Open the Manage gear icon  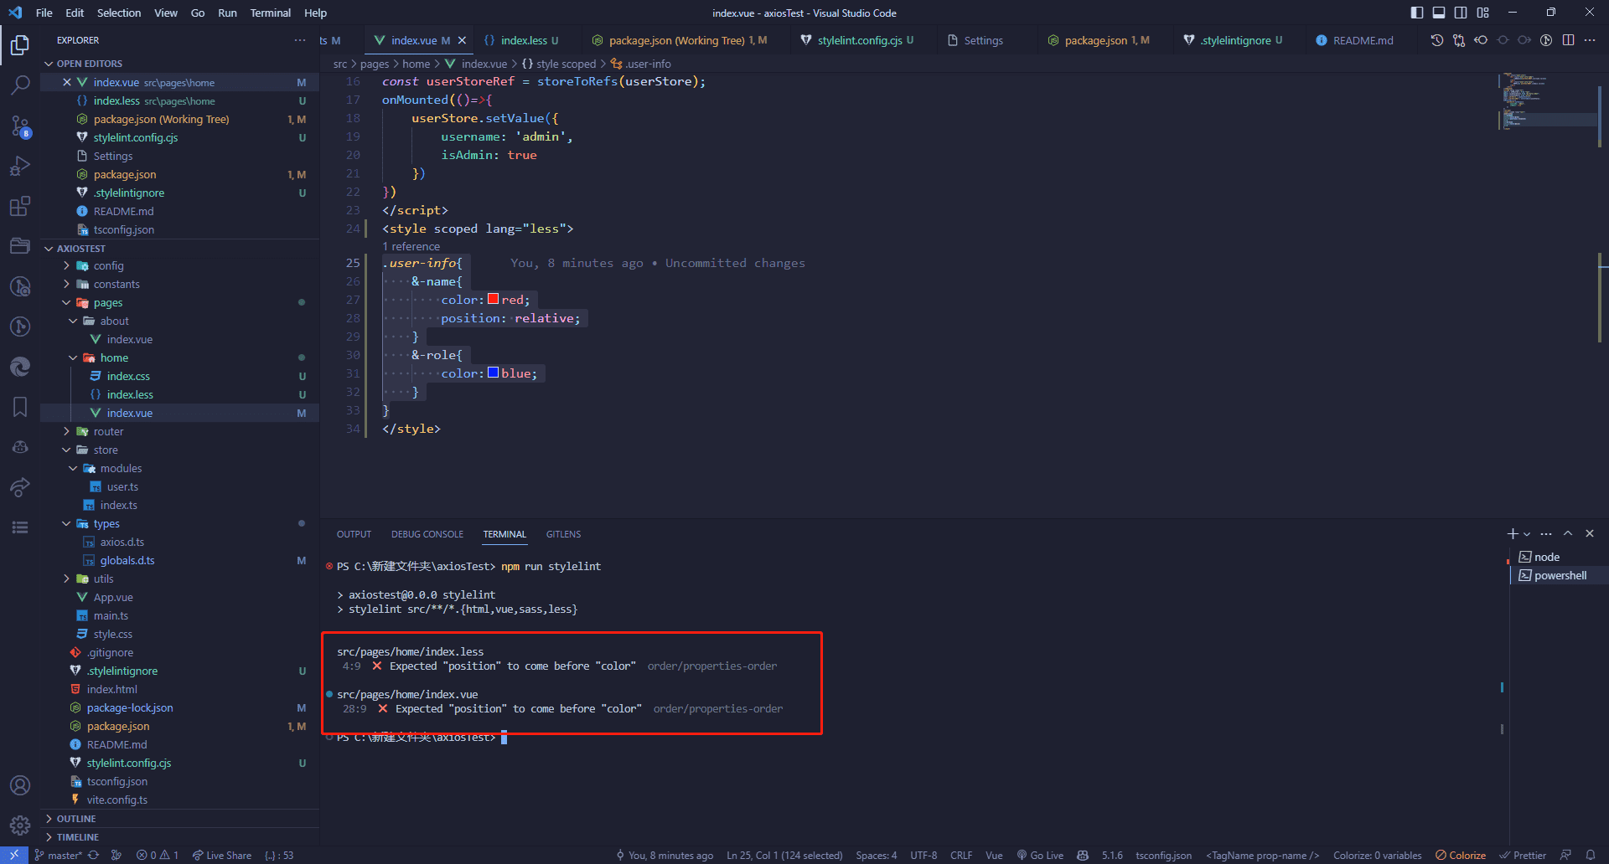pyautogui.click(x=20, y=825)
